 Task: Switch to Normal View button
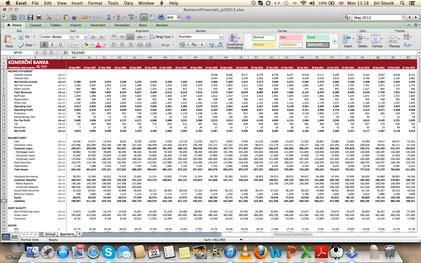tap(6, 237)
